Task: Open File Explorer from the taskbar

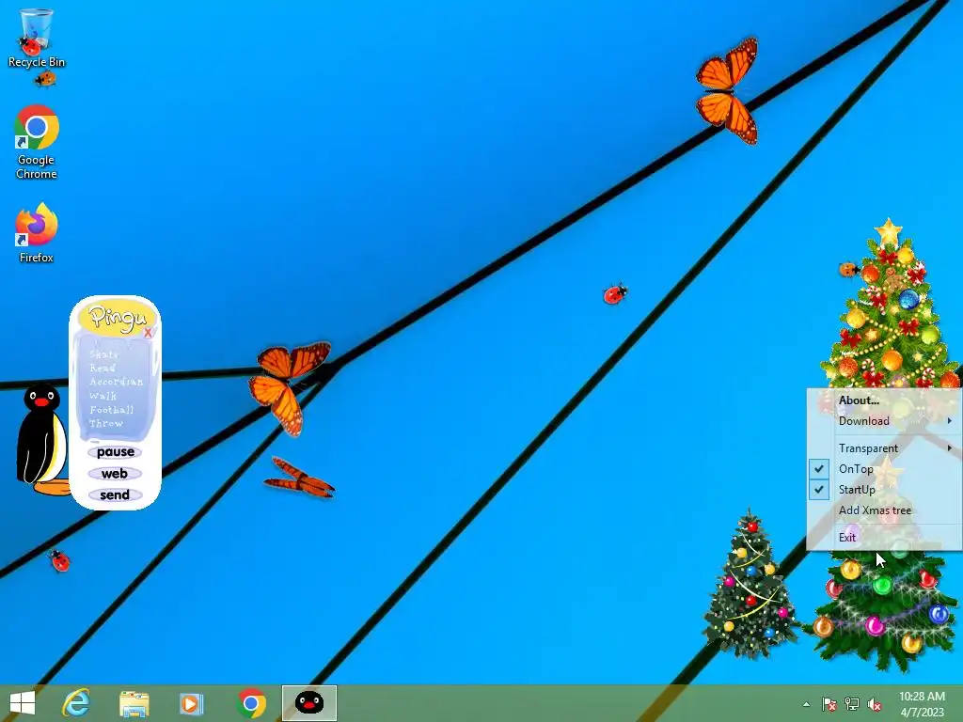Action: 134,703
